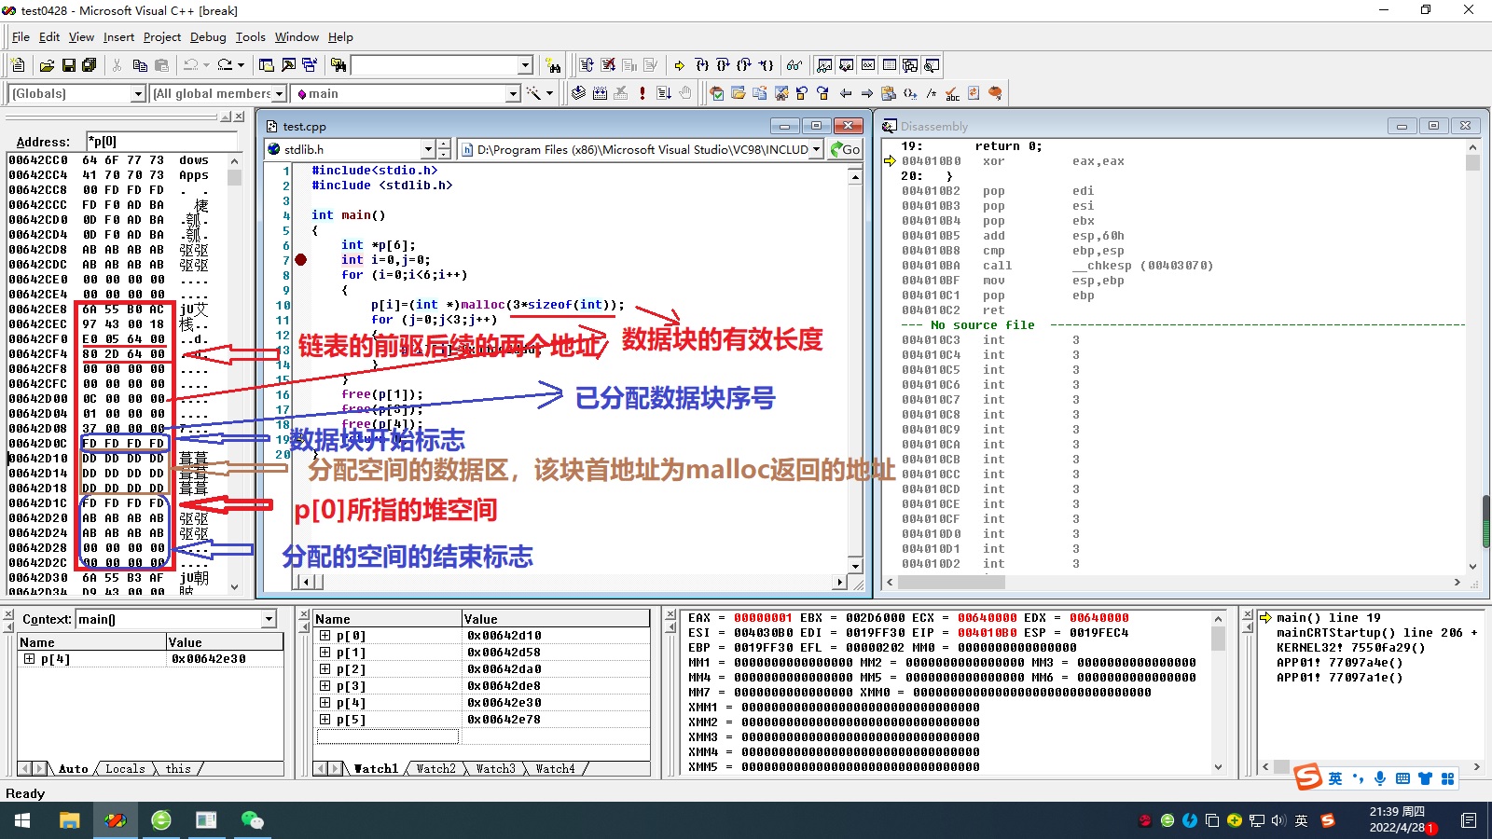Click the Go icon on build toolbar
1492x839 pixels.
pyautogui.click(x=664, y=93)
